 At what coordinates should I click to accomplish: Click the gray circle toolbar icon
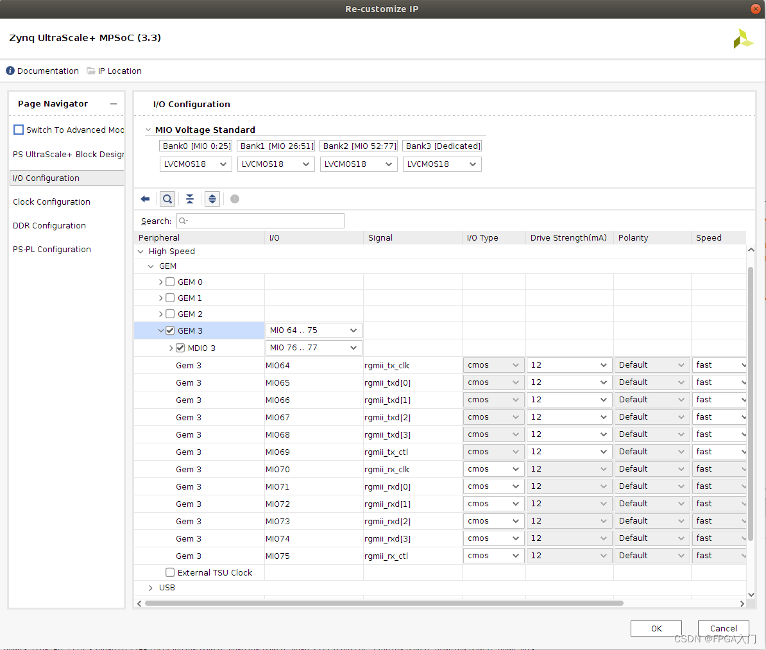tap(235, 199)
